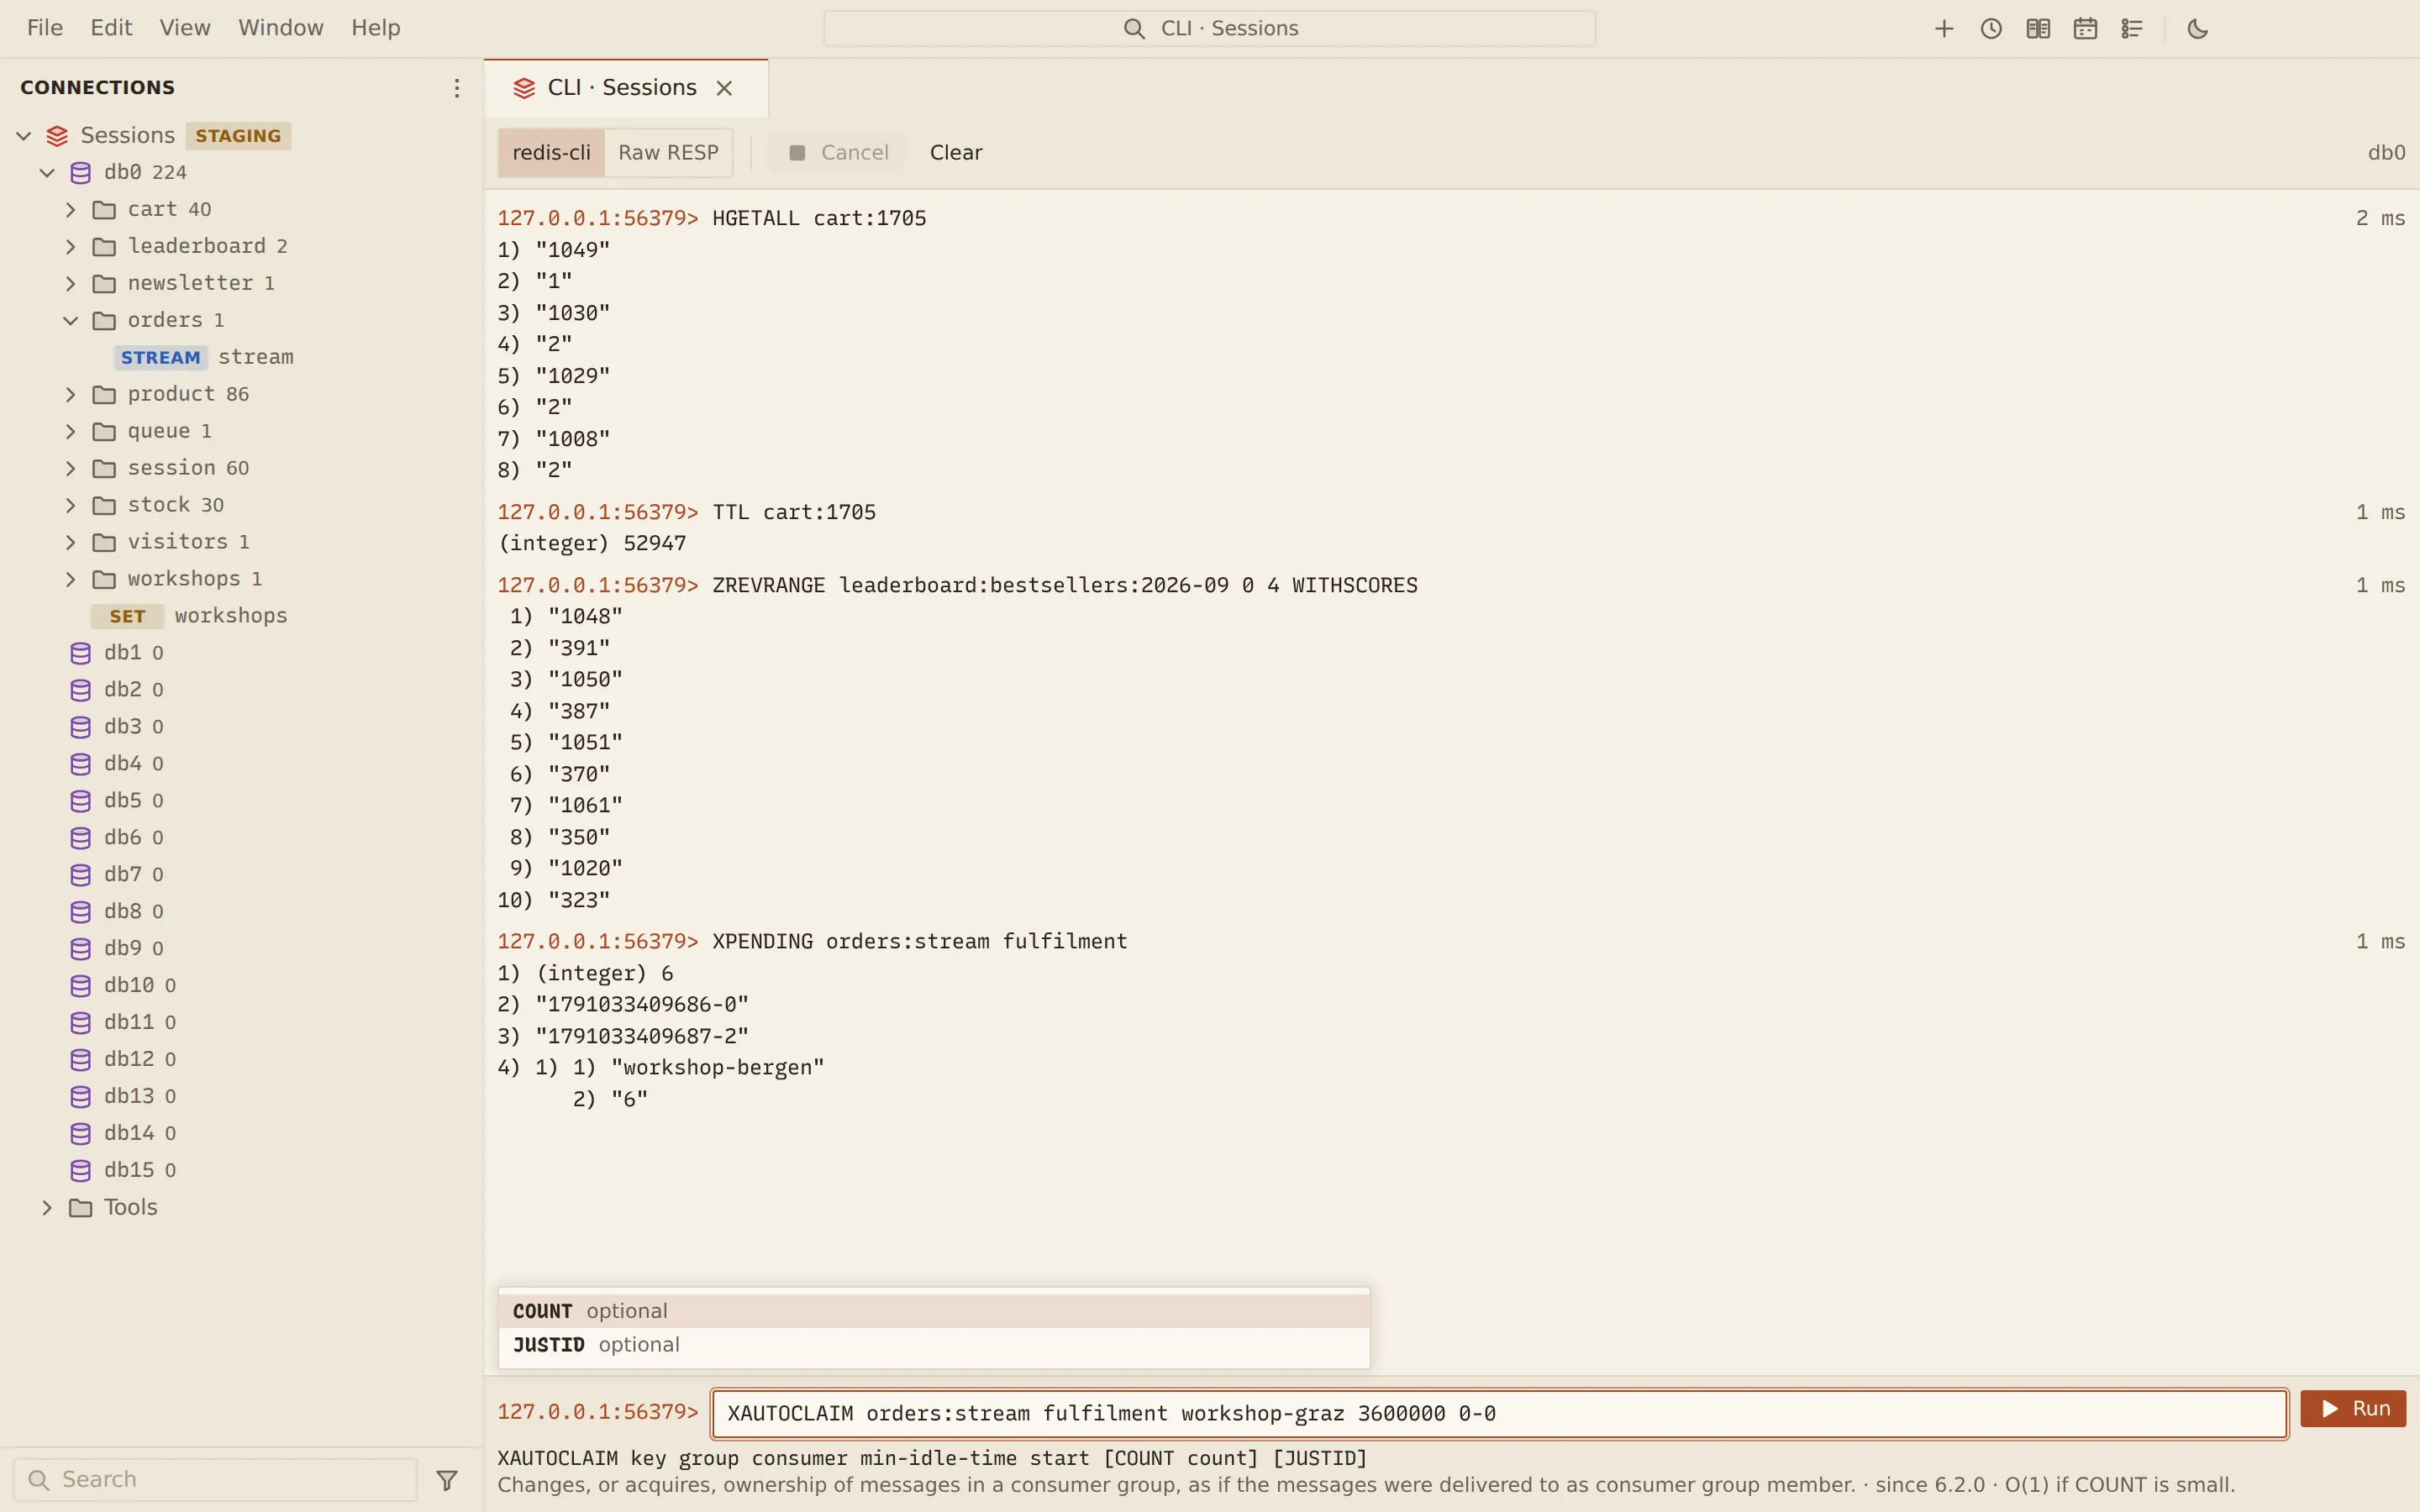Select the db0 database icon
Screen dimensions: 2420x1512
pyautogui.click(x=80, y=172)
